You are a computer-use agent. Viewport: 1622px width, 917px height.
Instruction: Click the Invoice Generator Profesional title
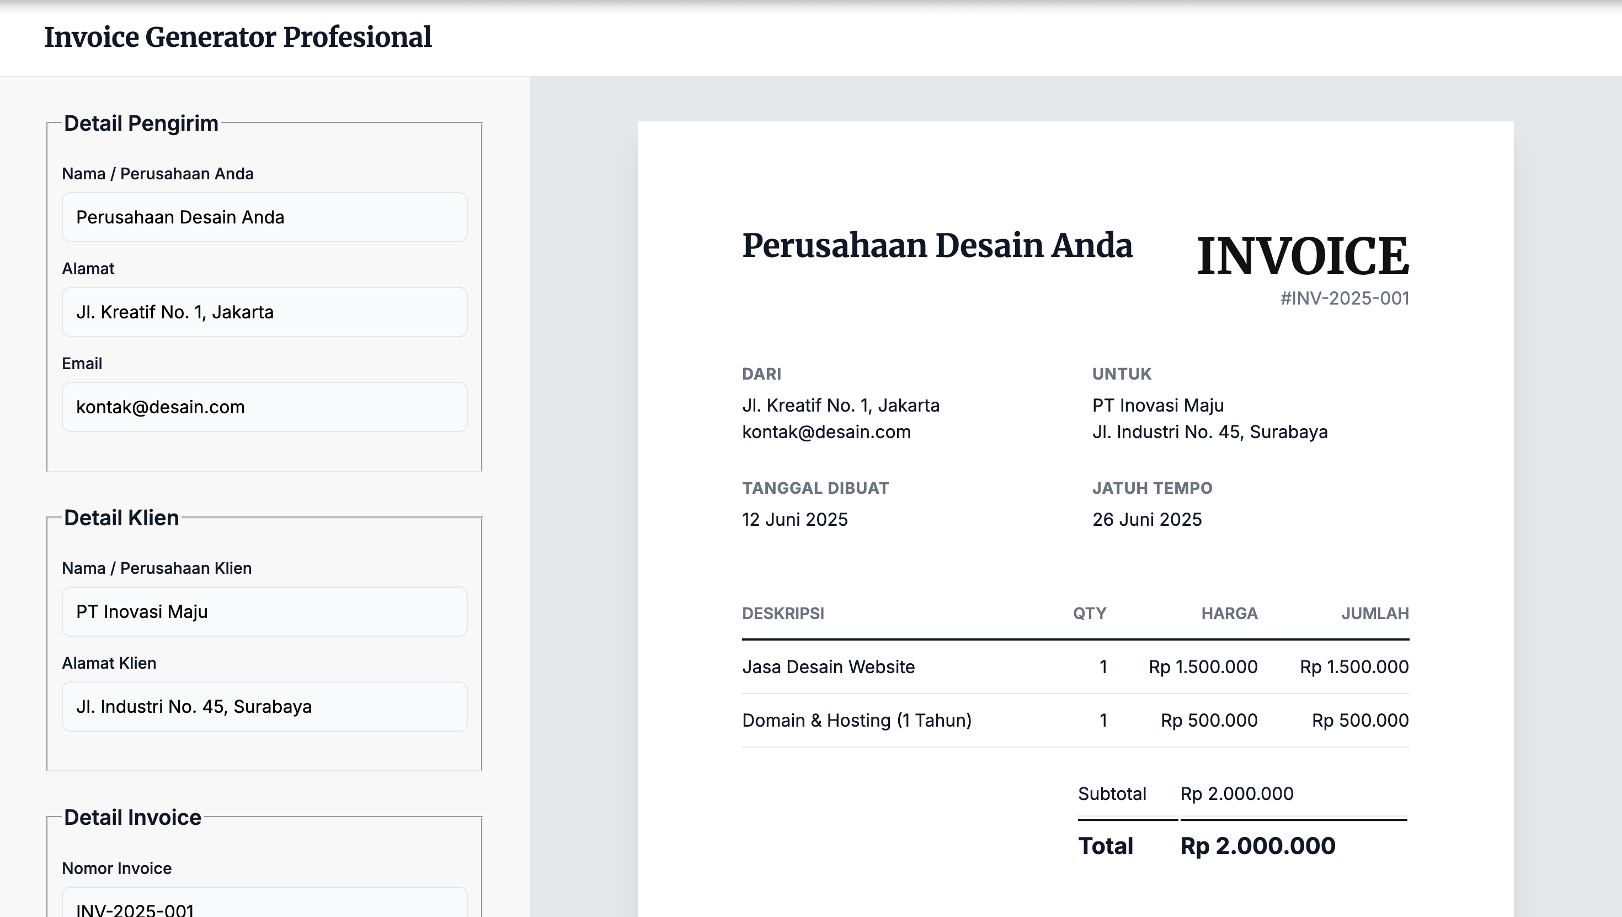pyautogui.click(x=238, y=37)
